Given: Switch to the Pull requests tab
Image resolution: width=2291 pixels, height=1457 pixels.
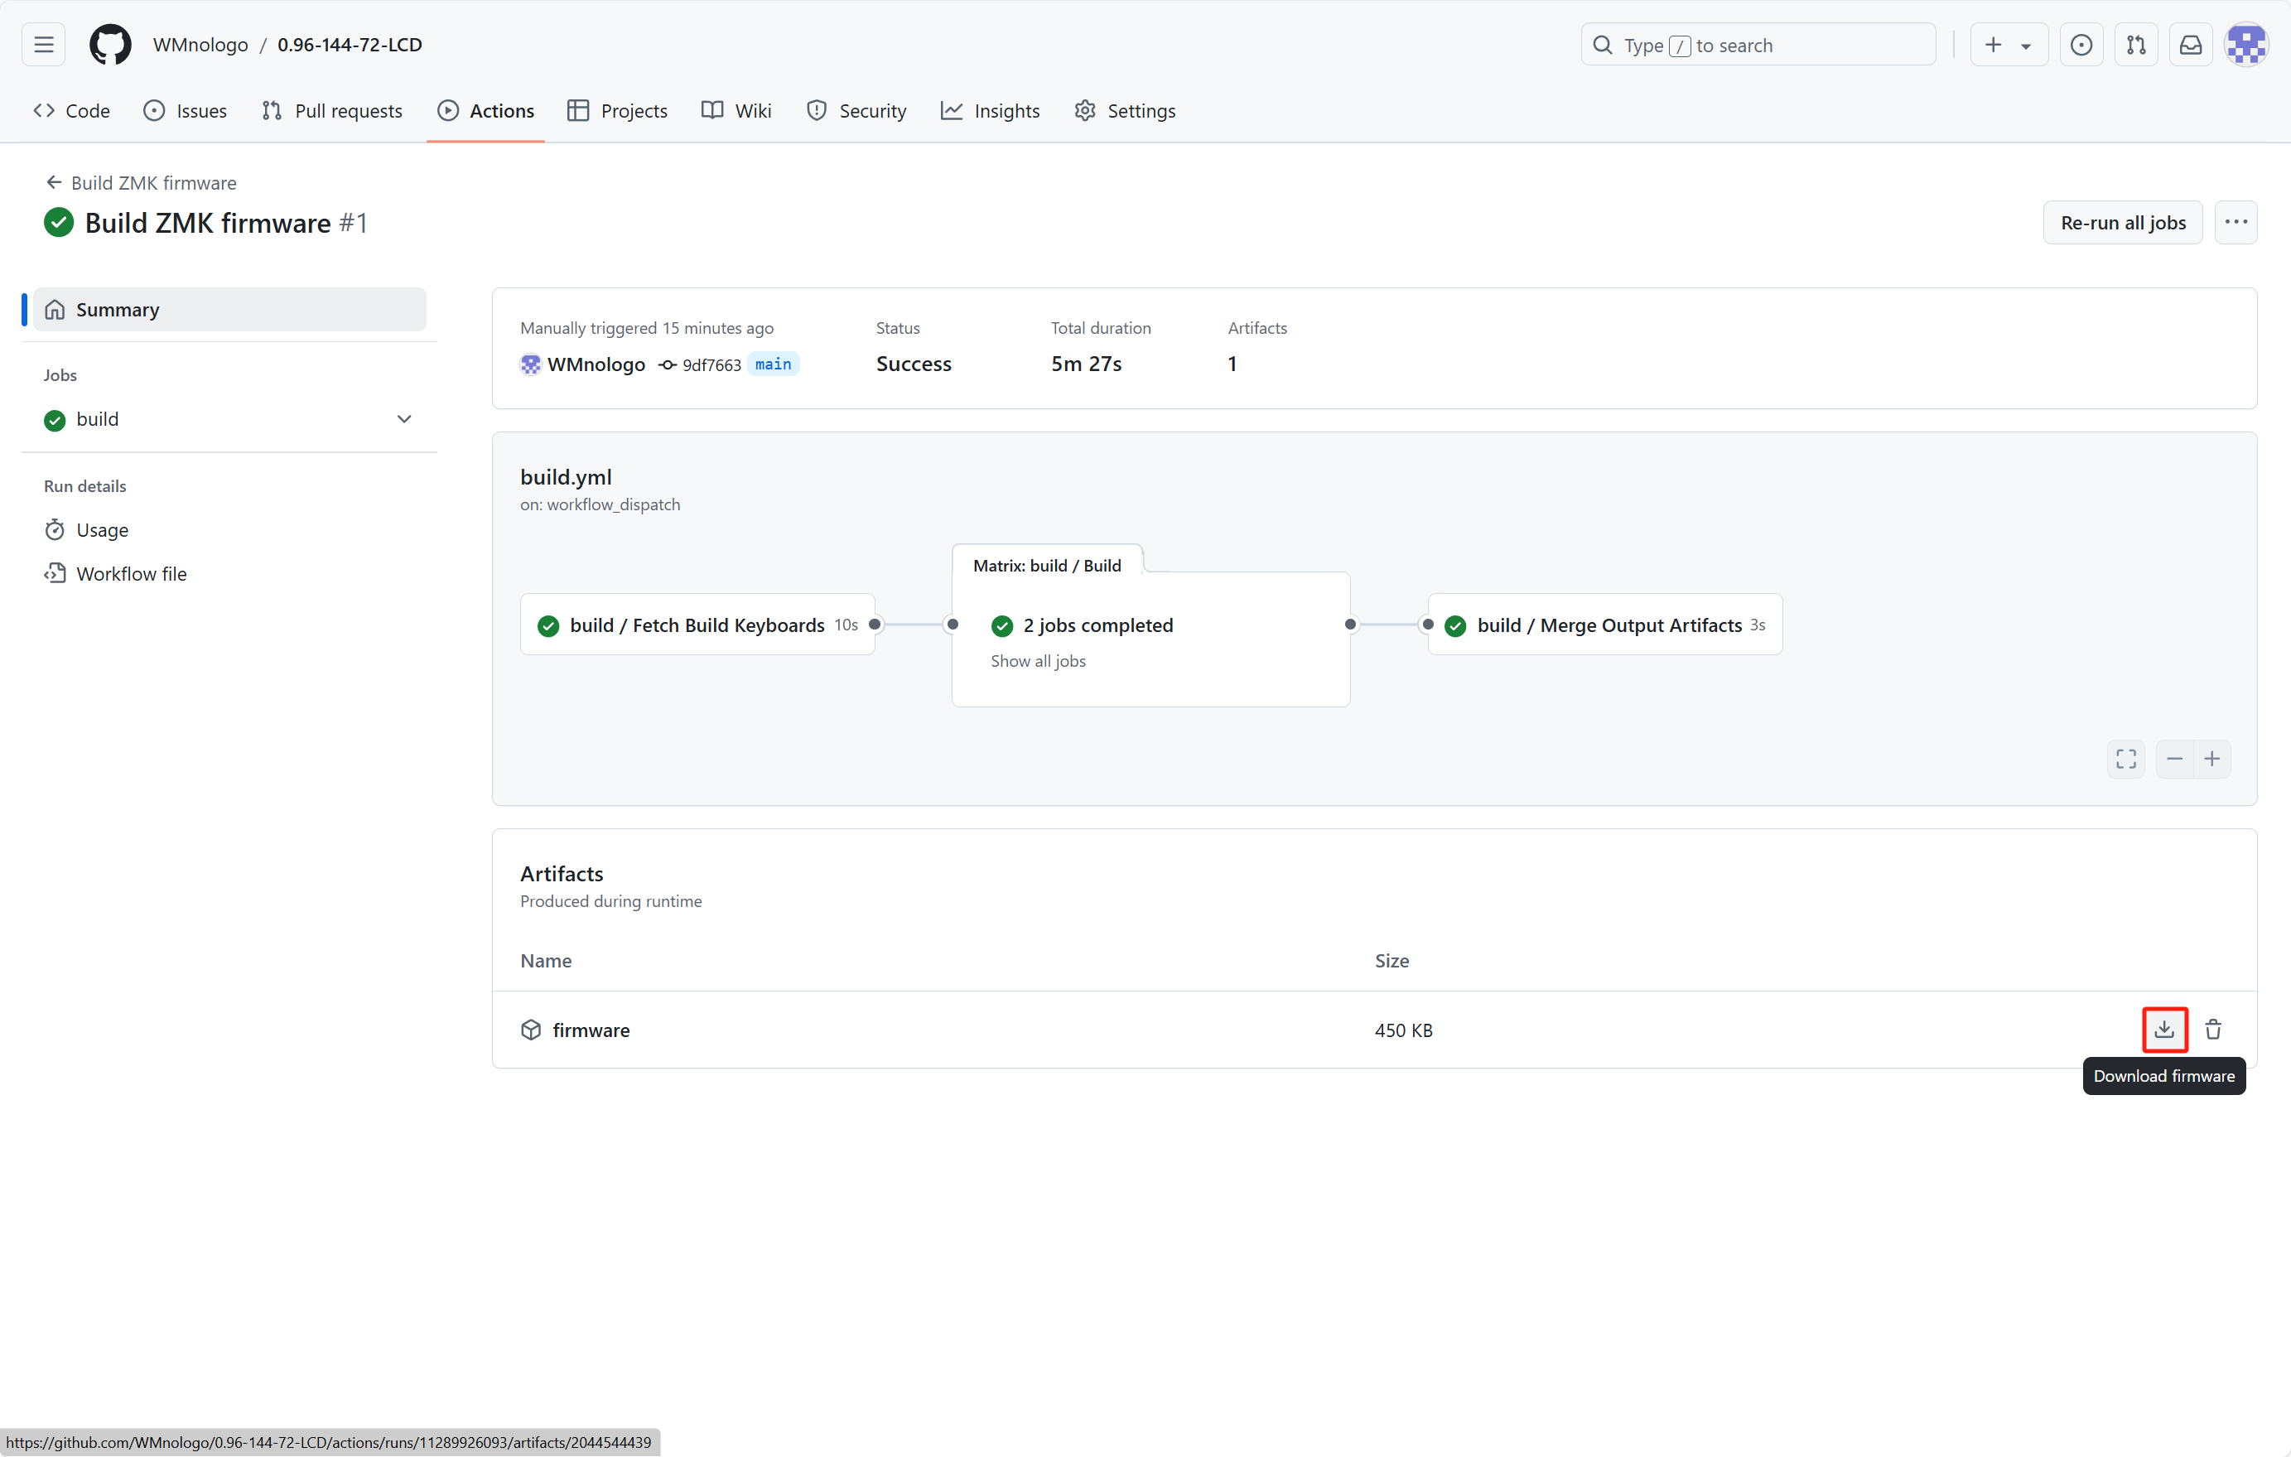Looking at the screenshot, I should [x=332, y=110].
